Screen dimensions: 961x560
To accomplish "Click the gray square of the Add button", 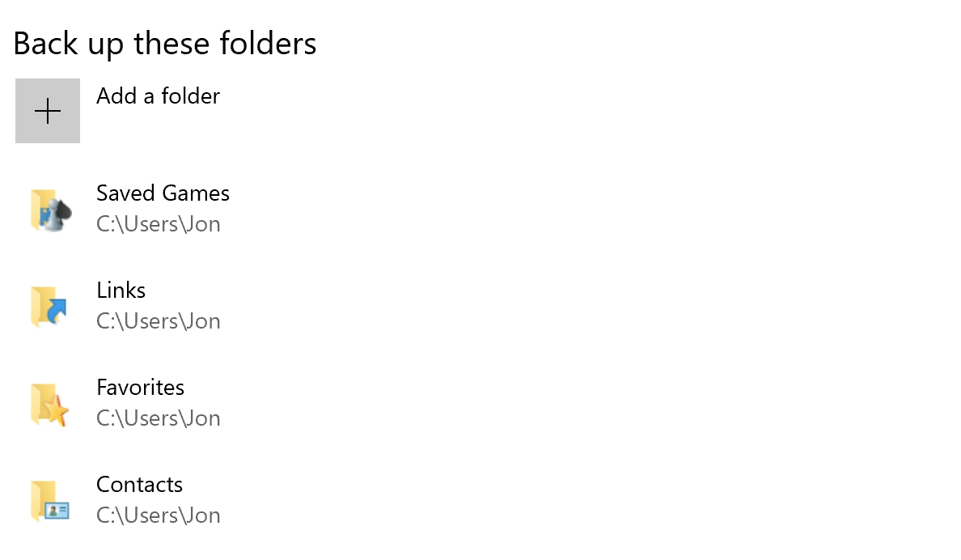I will [x=48, y=111].
